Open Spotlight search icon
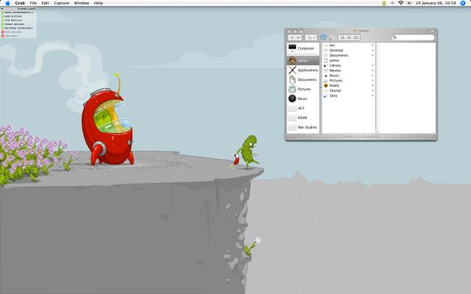The width and height of the screenshot is (471, 294). click(x=463, y=3)
